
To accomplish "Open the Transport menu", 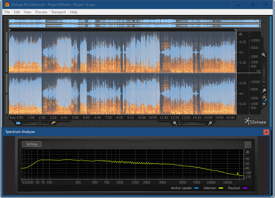I will (58, 12).
